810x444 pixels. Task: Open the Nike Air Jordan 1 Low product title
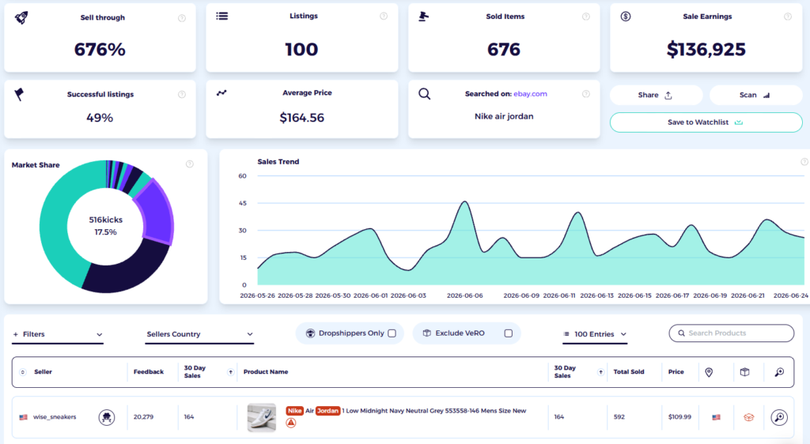(x=406, y=411)
